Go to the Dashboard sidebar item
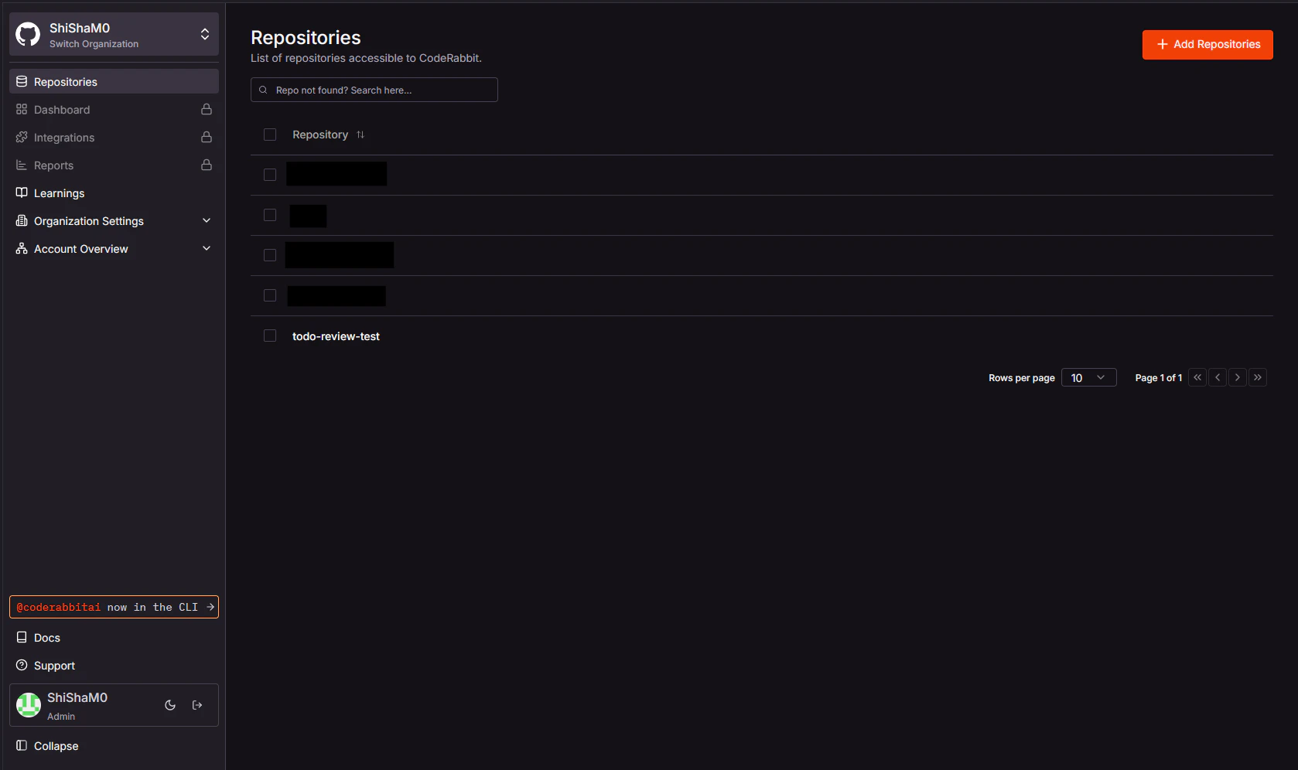 pos(114,109)
